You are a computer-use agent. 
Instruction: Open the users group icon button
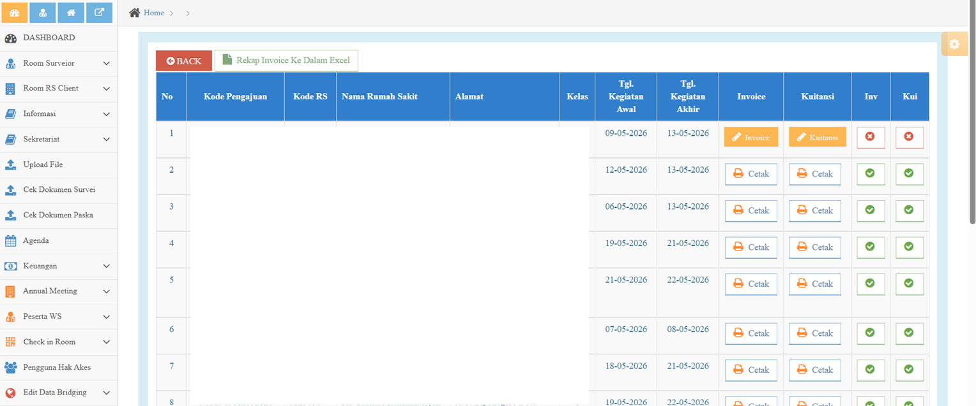coord(43,13)
